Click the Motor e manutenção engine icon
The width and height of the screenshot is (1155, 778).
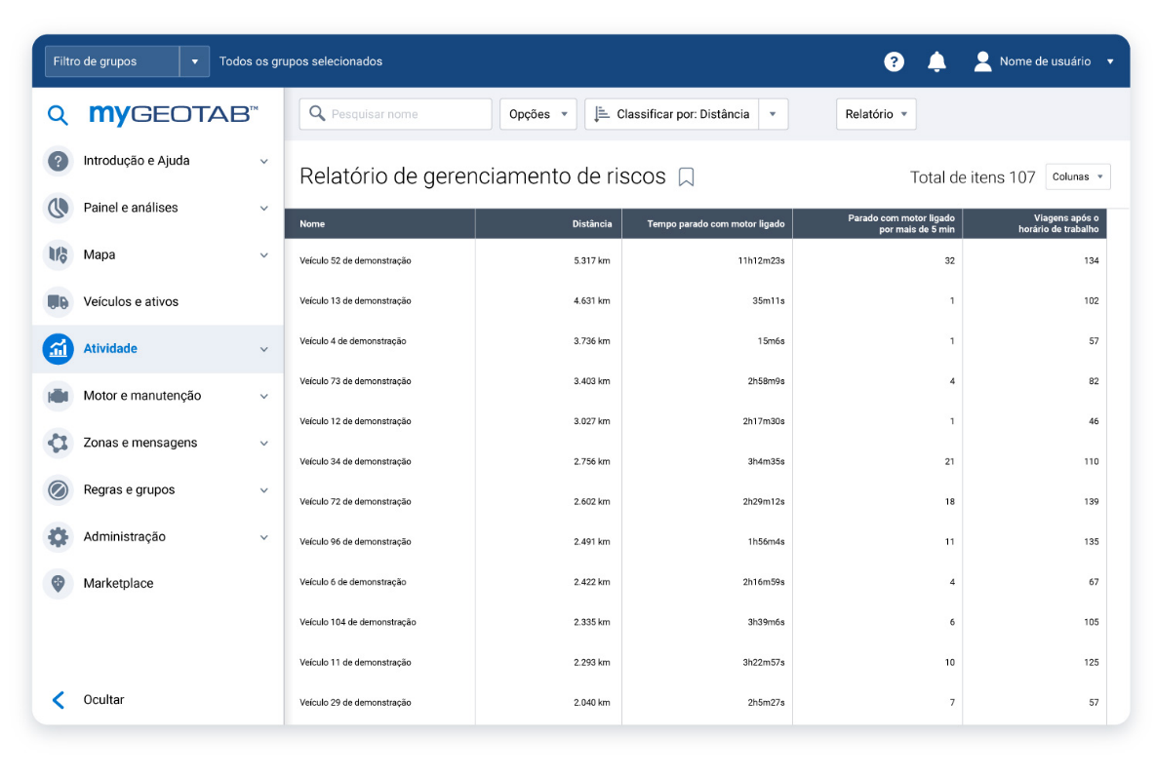pos(58,396)
